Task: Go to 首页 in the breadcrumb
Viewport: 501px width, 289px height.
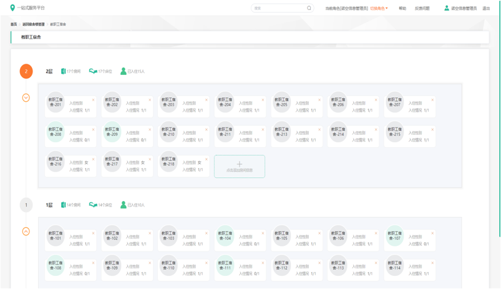Action: point(14,24)
